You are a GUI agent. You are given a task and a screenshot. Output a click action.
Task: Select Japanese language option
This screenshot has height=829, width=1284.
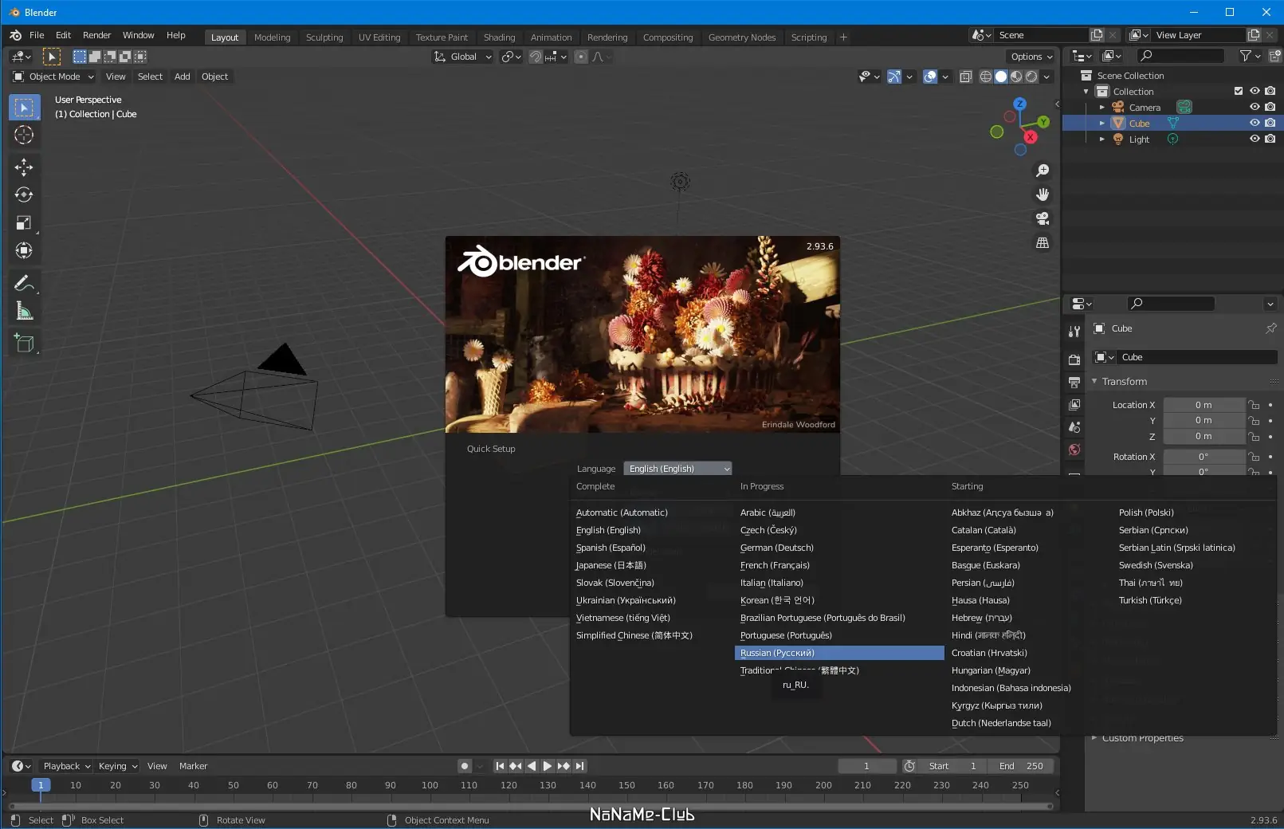tap(611, 565)
